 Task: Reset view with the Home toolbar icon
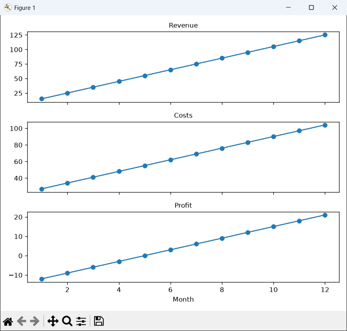point(8,321)
